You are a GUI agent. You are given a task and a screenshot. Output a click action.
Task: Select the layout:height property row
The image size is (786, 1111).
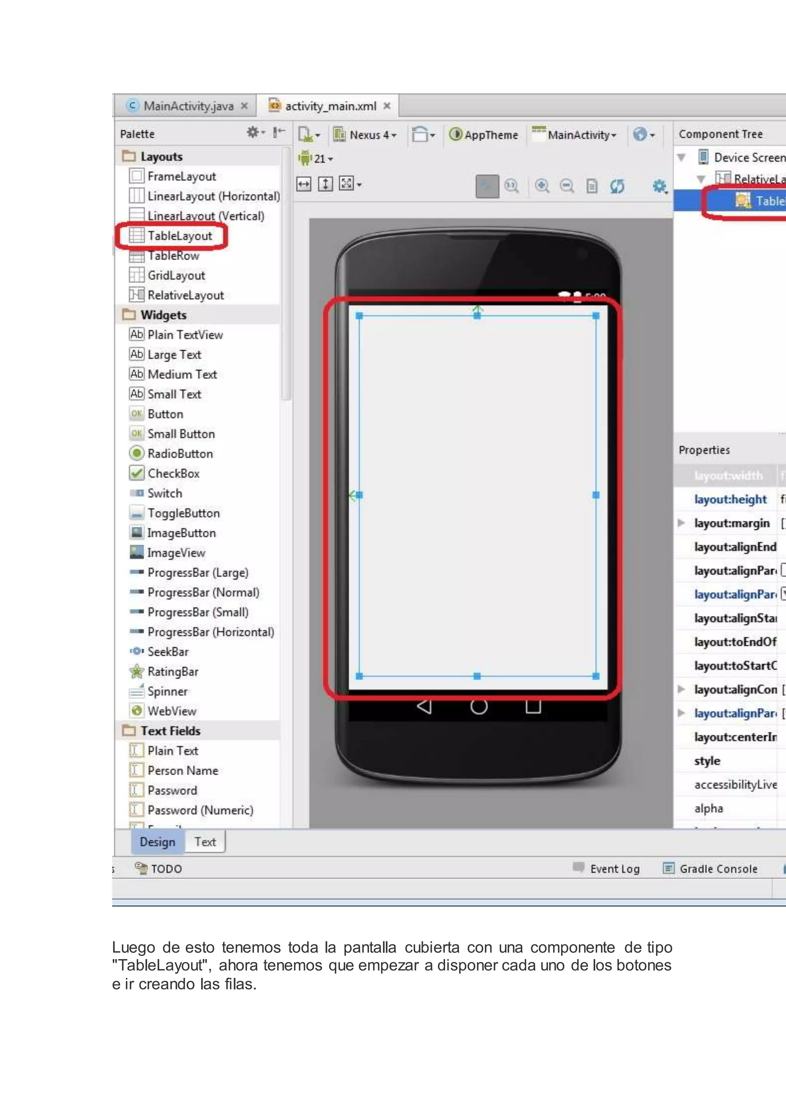tap(730, 499)
